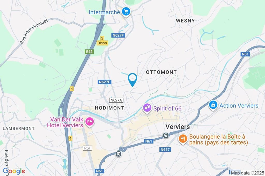Click the Lambermont locality label
Image resolution: width=265 pixels, height=176 pixels.
pos(19,129)
